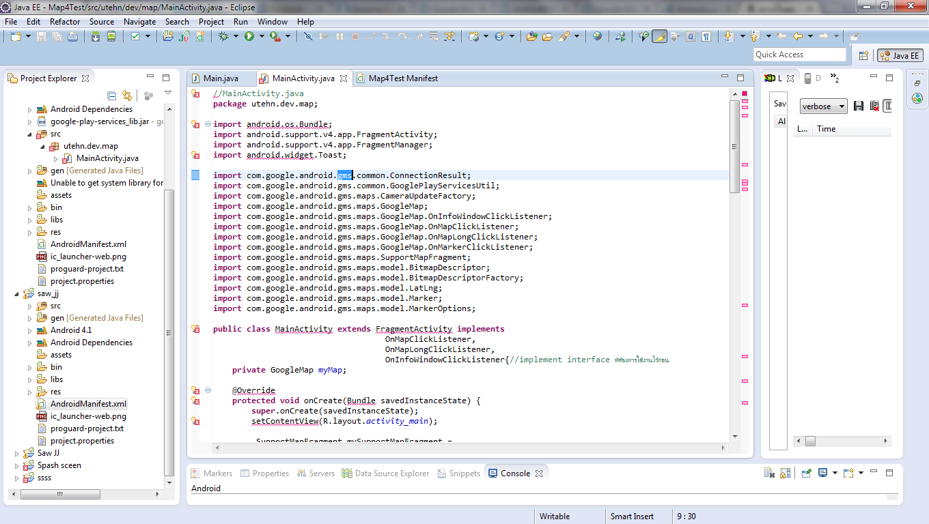Click the New Android XML file icon

(x=199, y=36)
